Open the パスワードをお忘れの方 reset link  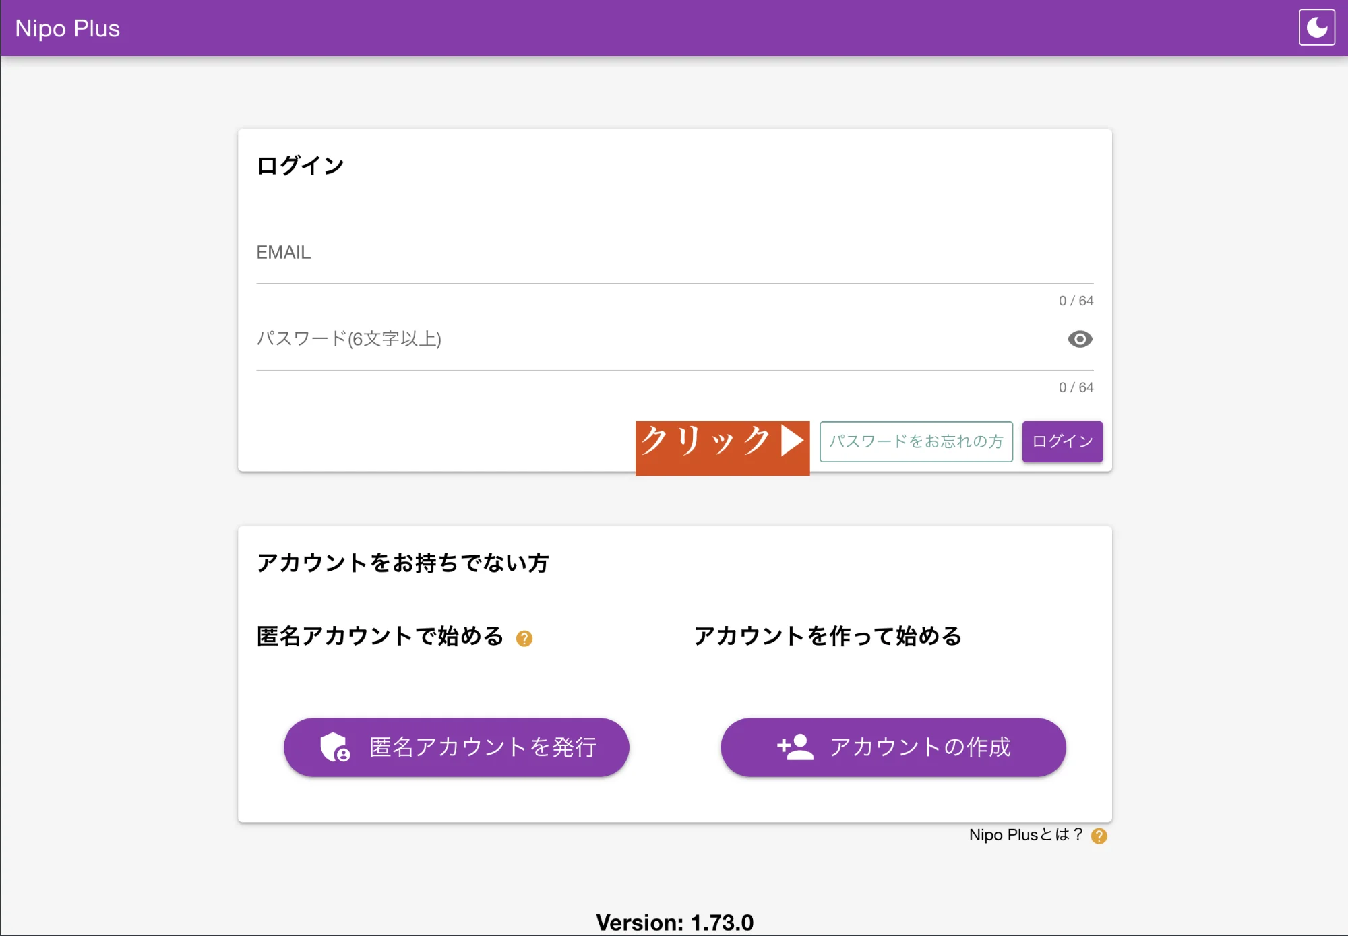click(x=915, y=441)
